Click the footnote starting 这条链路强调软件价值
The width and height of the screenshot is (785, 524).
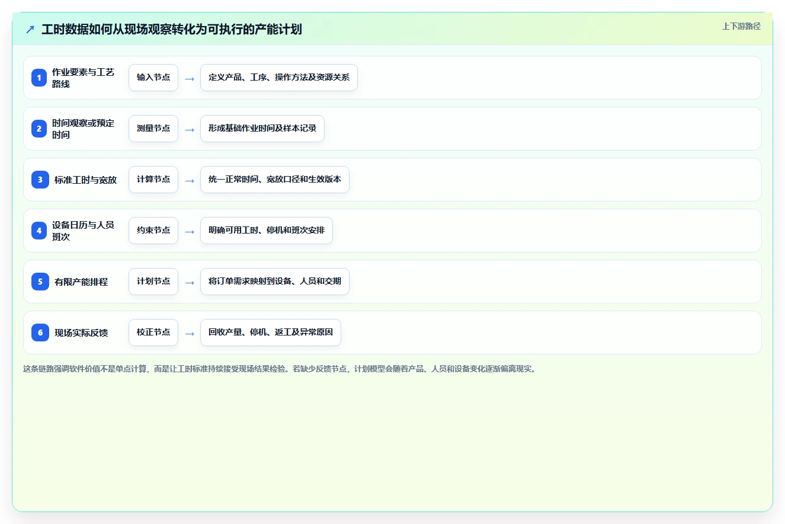pos(280,369)
